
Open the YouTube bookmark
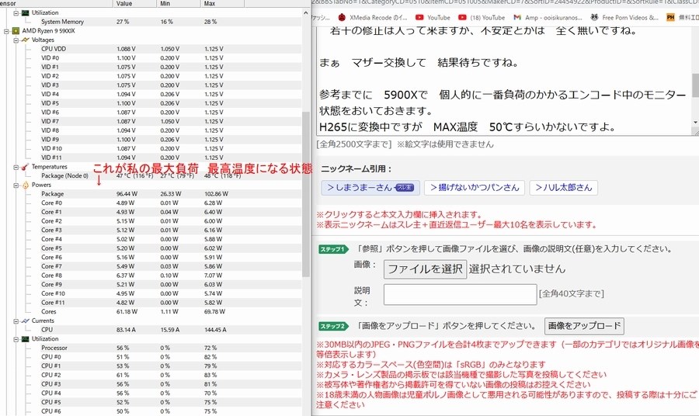pyautogui.click(x=433, y=17)
